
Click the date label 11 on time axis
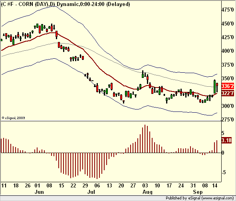click(4, 185)
